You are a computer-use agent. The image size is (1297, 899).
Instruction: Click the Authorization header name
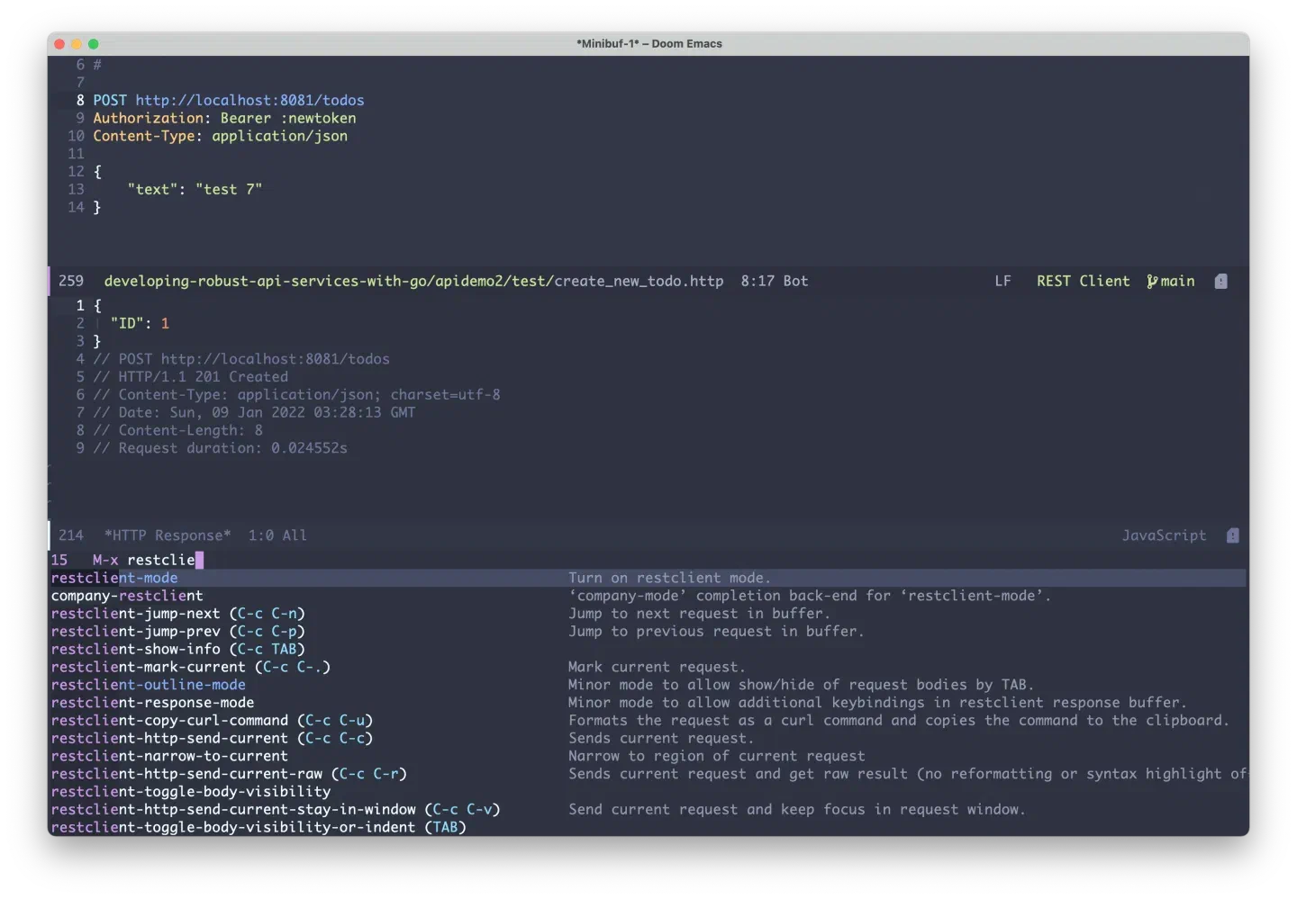[149, 118]
